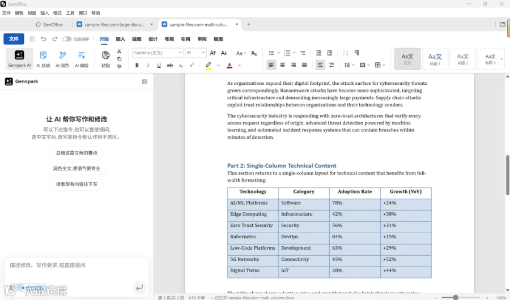
Task: Clear text formatting
Action: click(x=254, y=53)
